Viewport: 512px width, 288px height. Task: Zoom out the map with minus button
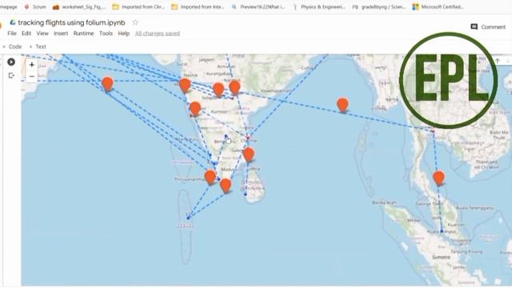[x=32, y=77]
